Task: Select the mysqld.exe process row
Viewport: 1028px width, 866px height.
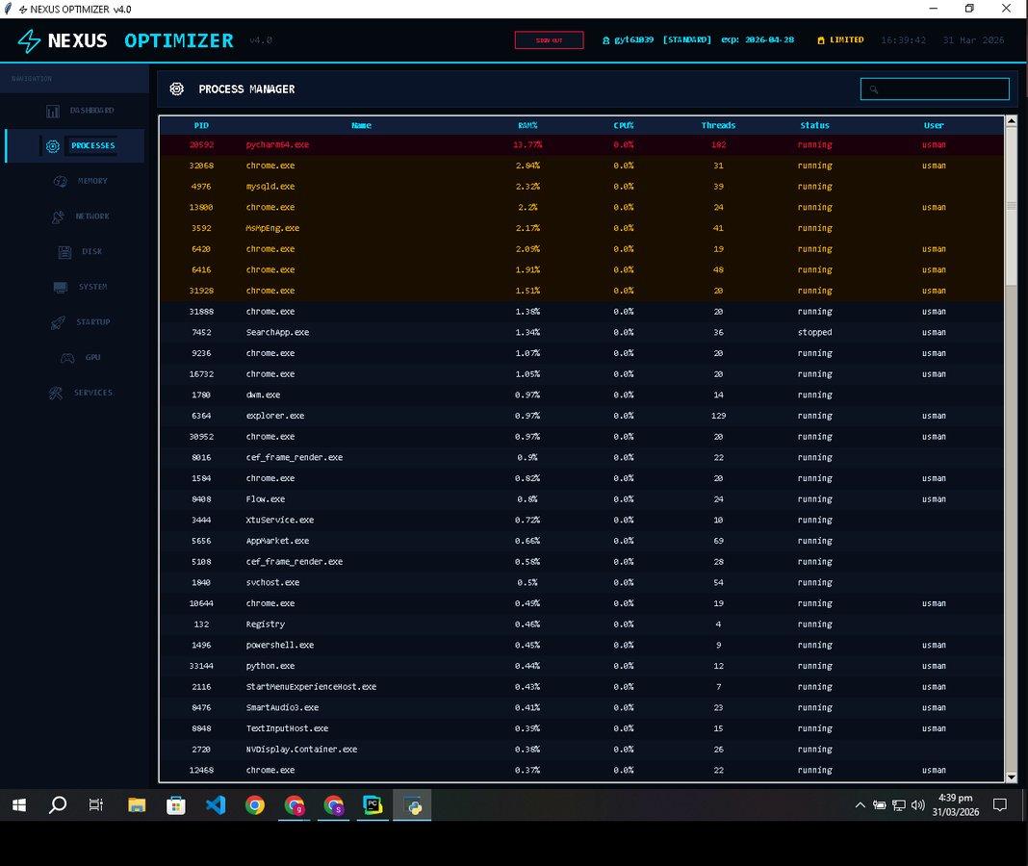Action: [x=581, y=187]
